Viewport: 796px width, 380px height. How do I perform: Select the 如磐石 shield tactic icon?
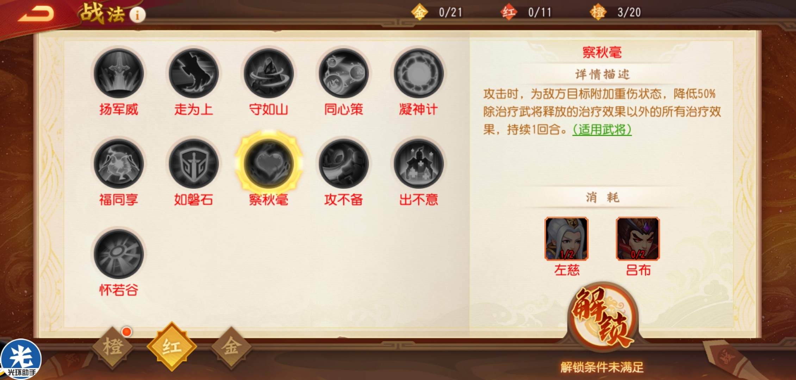(x=194, y=164)
